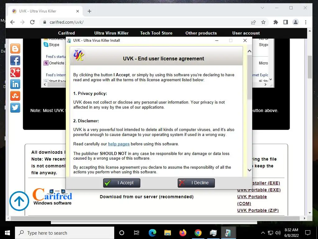Screen dimensions: 318x239
Task: Bookmark this page with star icon
Action: tap(263, 22)
